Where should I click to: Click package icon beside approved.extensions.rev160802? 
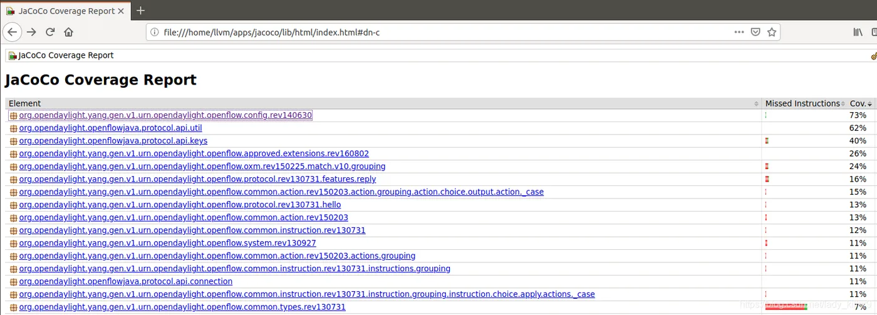point(14,154)
